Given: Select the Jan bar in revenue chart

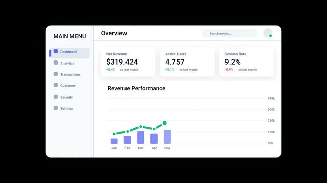Looking at the screenshot, I should [114, 141].
